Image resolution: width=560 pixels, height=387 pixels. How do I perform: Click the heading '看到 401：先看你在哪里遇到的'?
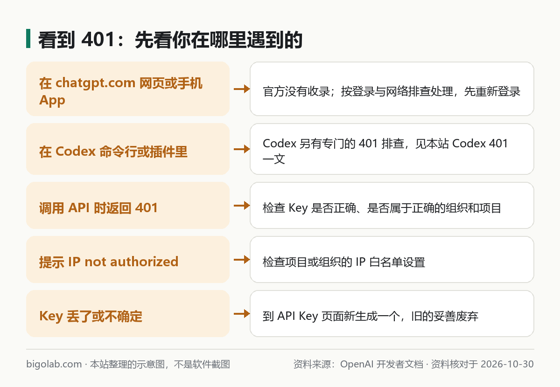(x=170, y=40)
